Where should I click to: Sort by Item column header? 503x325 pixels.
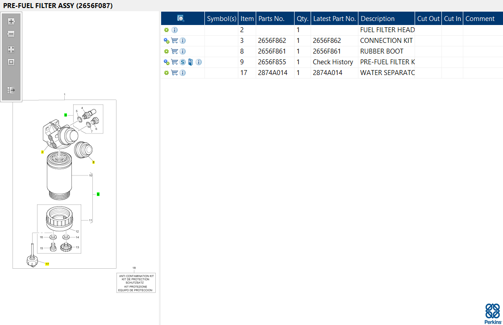(247, 19)
